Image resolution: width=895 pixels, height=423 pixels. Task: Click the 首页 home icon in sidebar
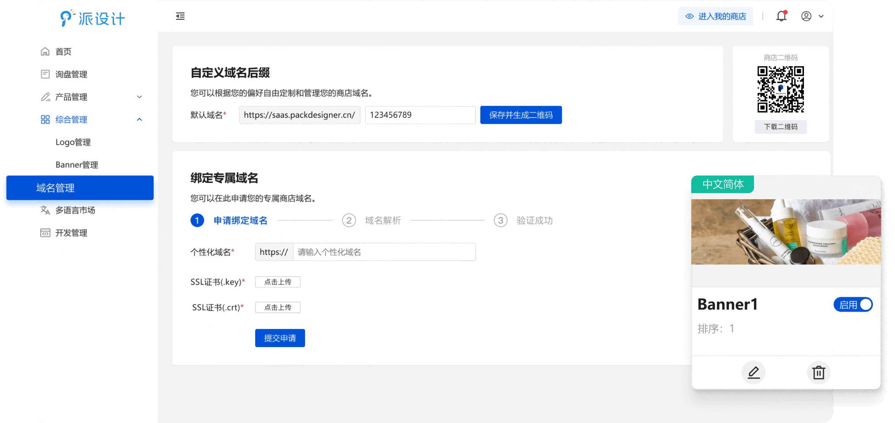click(x=45, y=52)
